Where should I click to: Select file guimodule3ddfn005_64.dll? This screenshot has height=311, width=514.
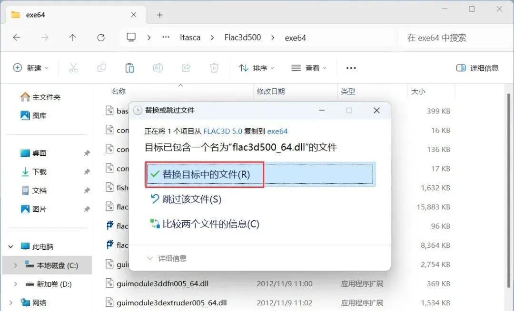[162, 283]
